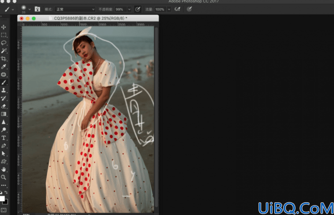Select the Path Selection tool
The height and width of the screenshot is (215, 334).
[4, 154]
